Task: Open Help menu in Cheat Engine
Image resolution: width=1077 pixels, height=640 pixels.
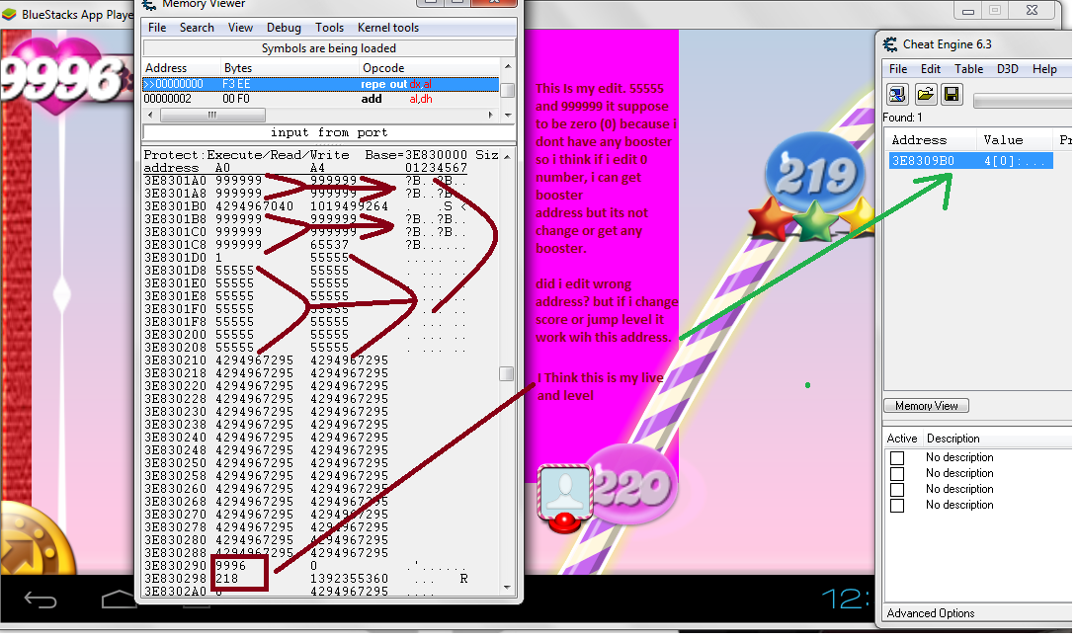Action: pos(1044,69)
